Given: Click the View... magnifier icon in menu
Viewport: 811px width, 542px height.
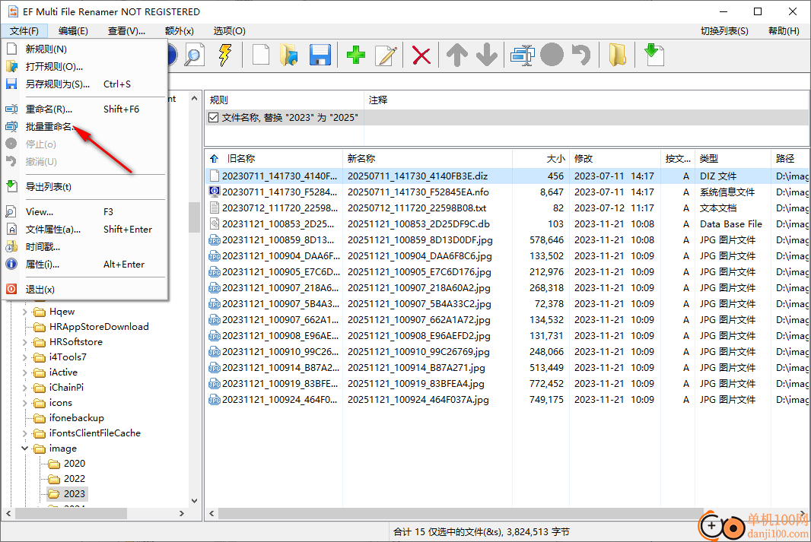Looking at the screenshot, I should pos(11,212).
